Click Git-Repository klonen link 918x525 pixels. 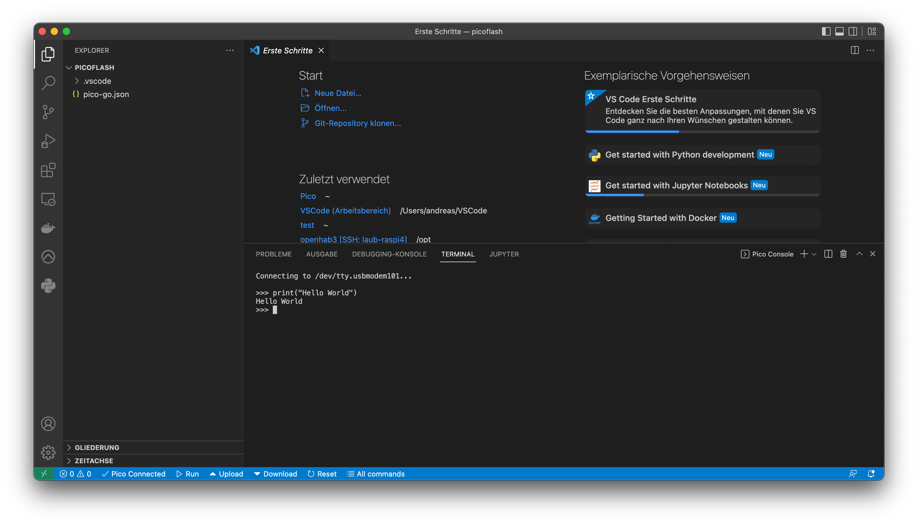pyautogui.click(x=357, y=123)
